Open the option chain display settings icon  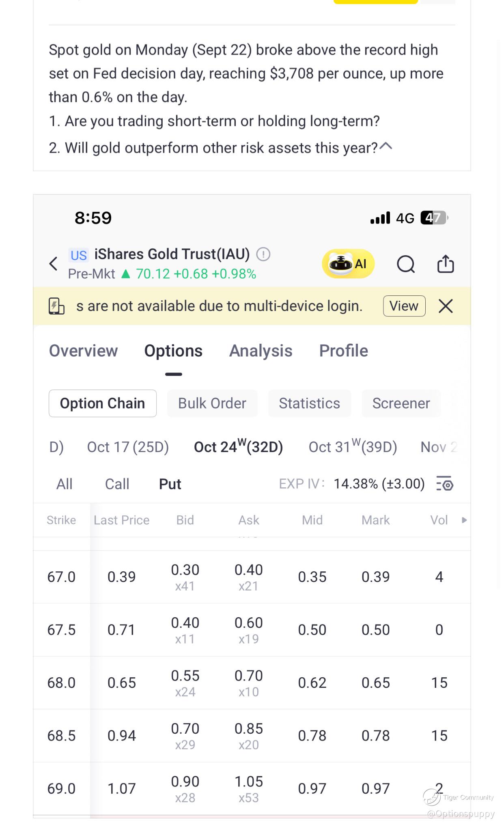pos(445,484)
